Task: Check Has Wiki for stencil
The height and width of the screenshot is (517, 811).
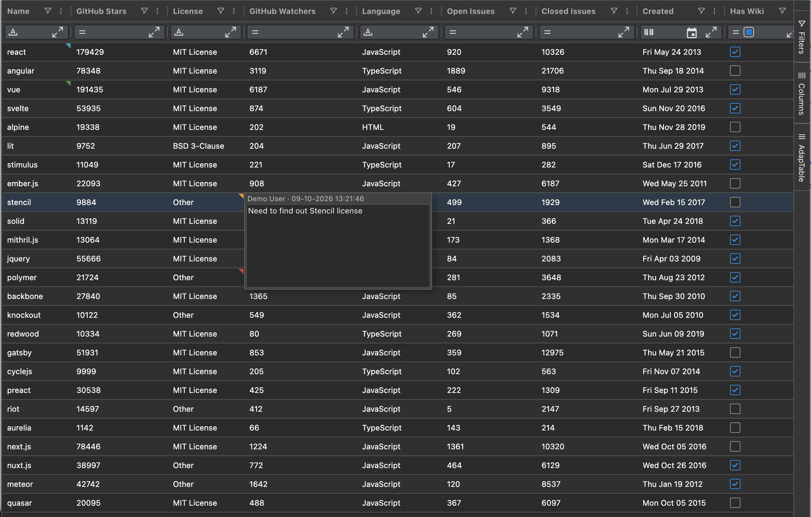Action: click(x=735, y=202)
